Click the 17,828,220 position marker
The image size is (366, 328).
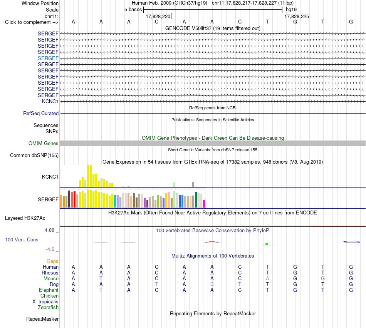click(158, 16)
